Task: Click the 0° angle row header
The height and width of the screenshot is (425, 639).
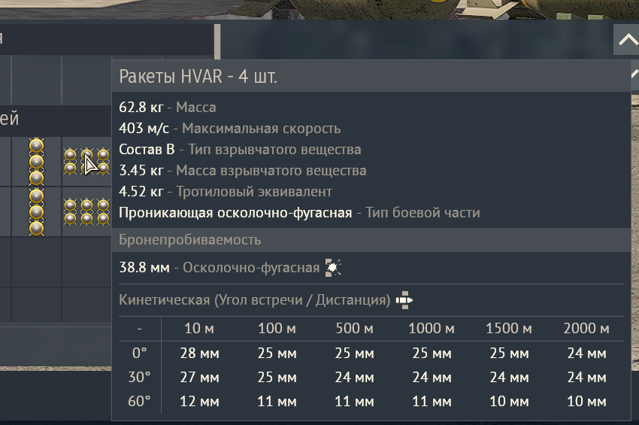Action: pos(139,353)
